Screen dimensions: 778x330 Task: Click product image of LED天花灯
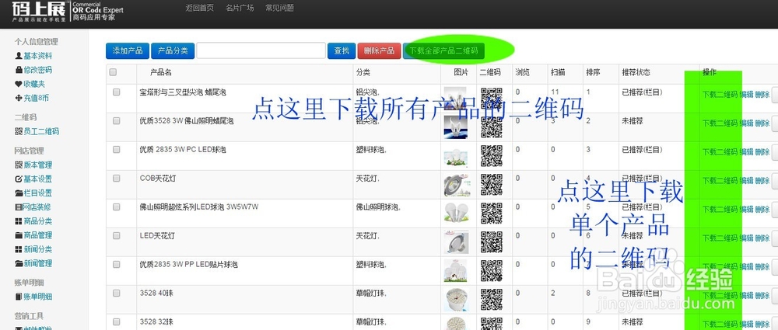tap(456, 242)
